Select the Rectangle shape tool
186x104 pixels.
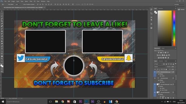click(x=2, y=54)
